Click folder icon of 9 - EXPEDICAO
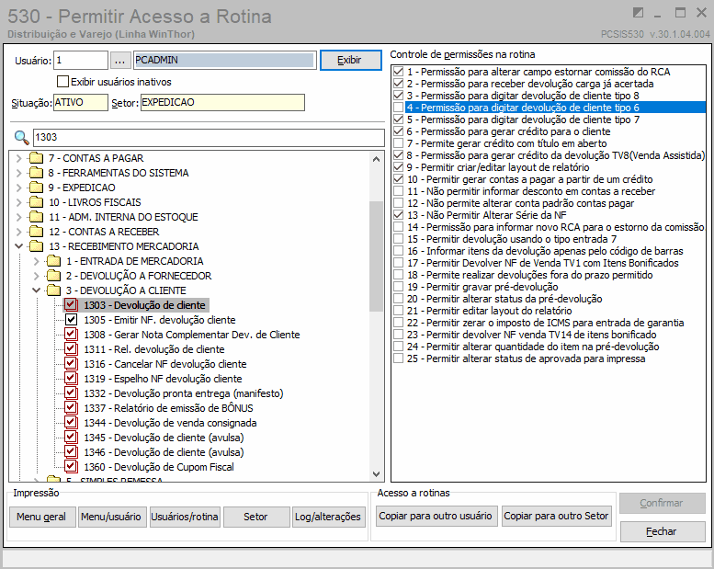Screen dimensions: 714x569 point(36,188)
